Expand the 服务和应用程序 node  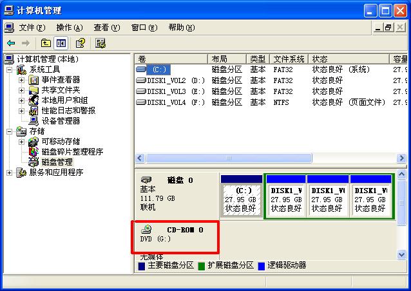click(x=10, y=173)
